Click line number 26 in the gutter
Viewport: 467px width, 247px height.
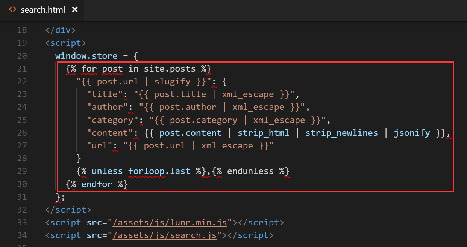pyautogui.click(x=22, y=133)
